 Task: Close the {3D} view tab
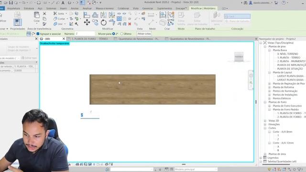point(64,39)
